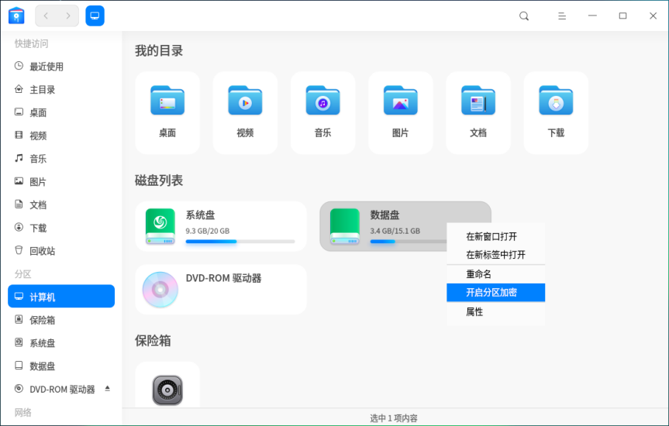Select 计算机 in the sidebar
Screen dimensions: 669x426
pyautogui.click(x=61, y=296)
